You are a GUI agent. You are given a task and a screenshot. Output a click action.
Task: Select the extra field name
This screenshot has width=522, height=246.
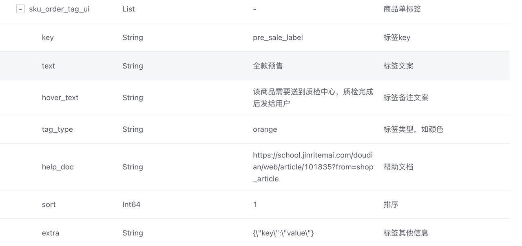click(x=50, y=233)
